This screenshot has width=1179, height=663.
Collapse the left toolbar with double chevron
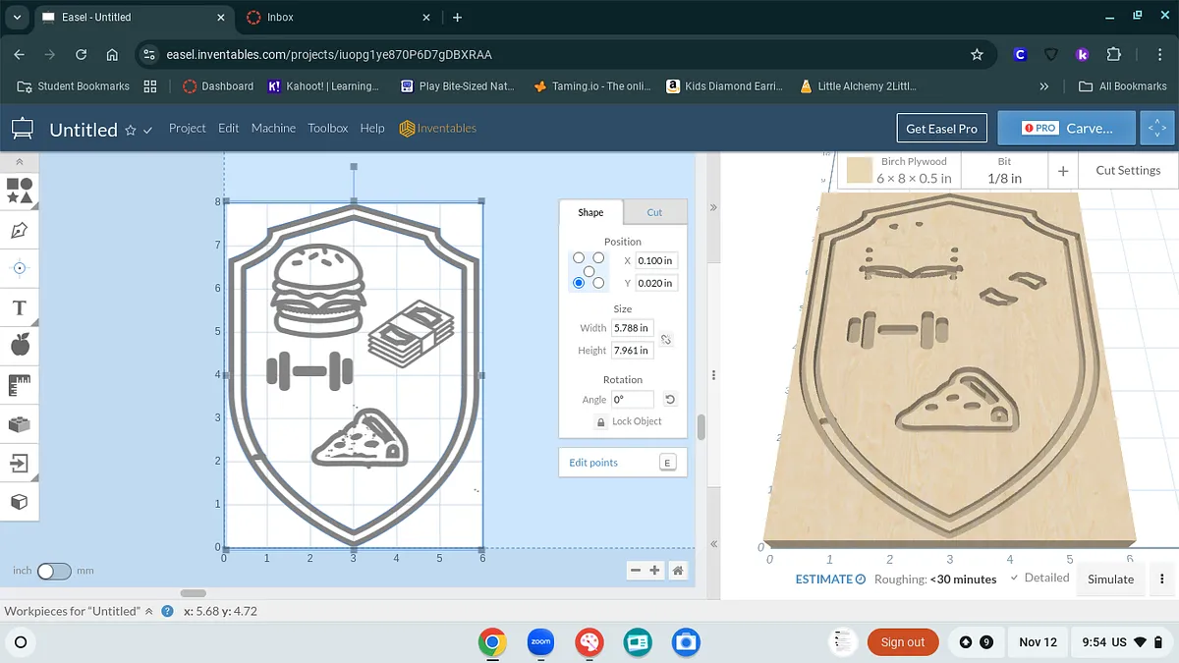point(19,162)
